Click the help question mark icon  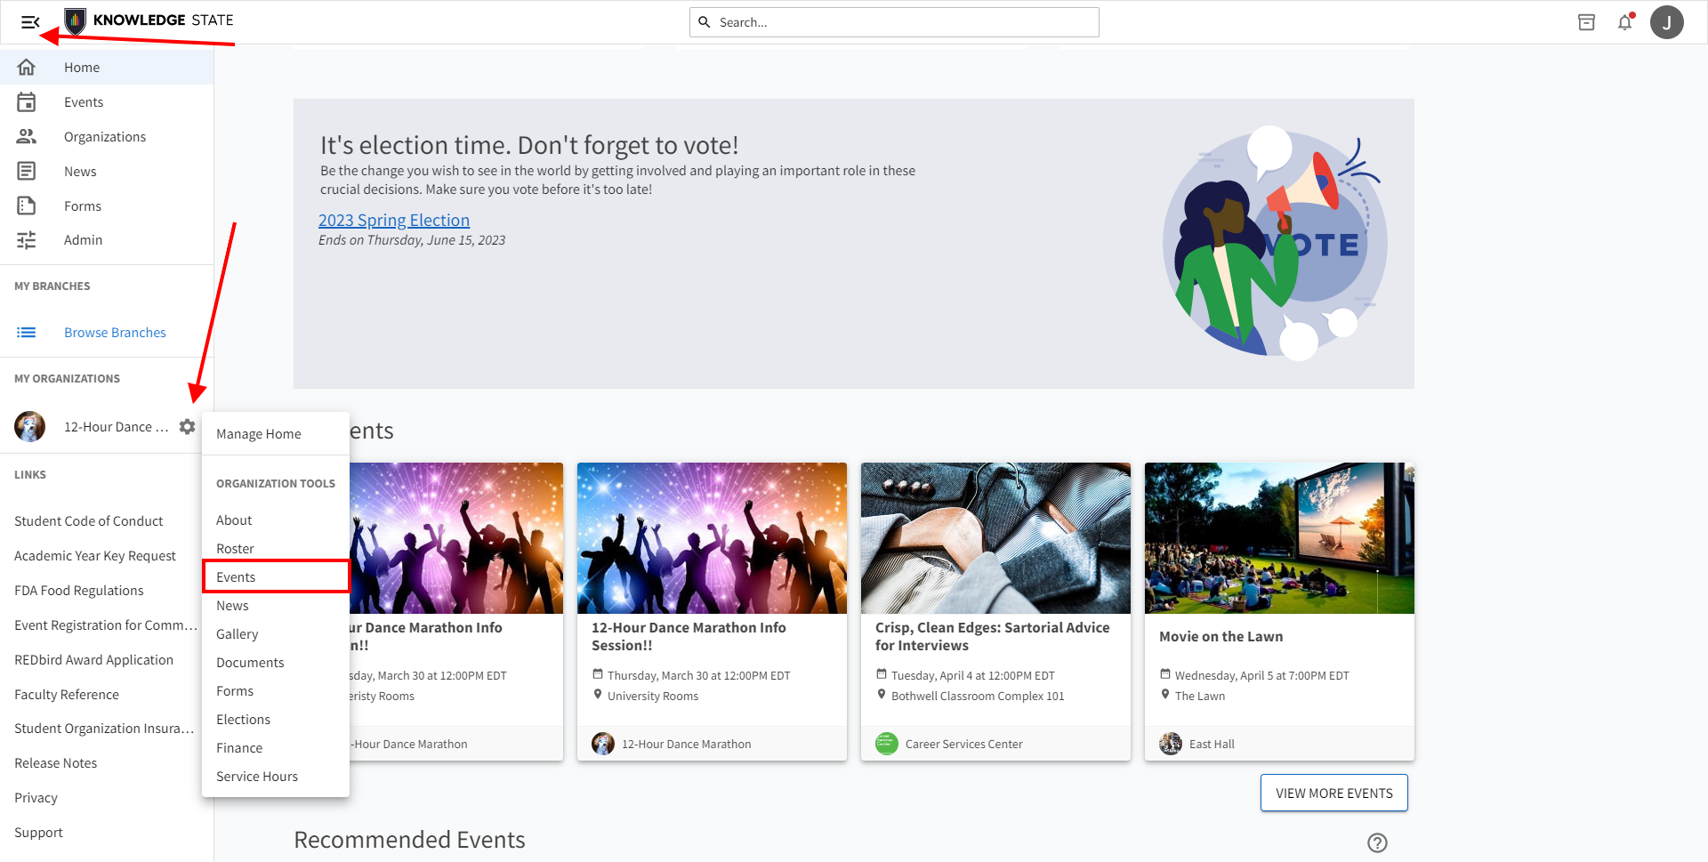[1377, 842]
